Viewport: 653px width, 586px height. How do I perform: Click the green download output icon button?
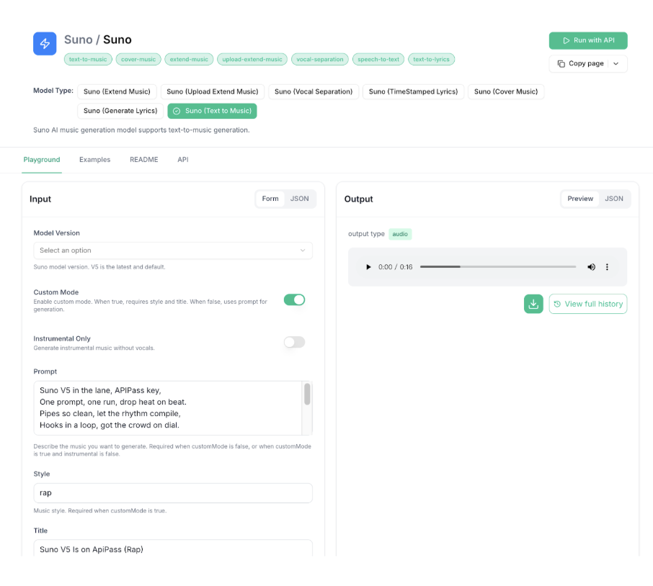pyautogui.click(x=533, y=304)
